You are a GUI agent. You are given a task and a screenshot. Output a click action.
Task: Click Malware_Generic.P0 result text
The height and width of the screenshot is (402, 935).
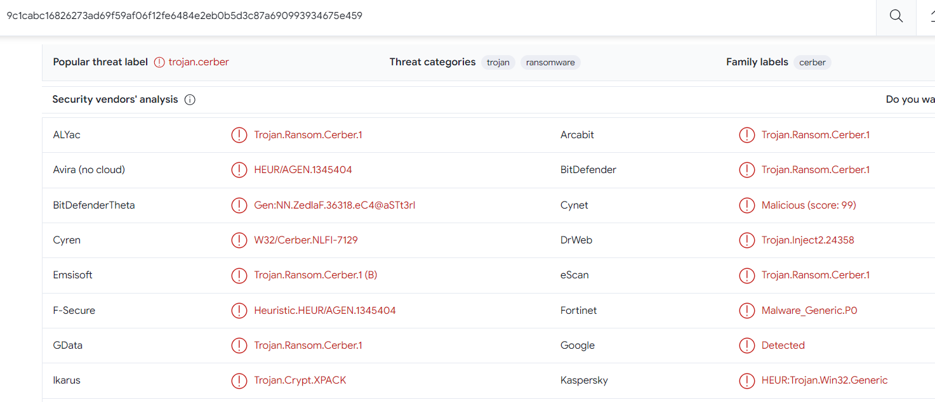[809, 311]
